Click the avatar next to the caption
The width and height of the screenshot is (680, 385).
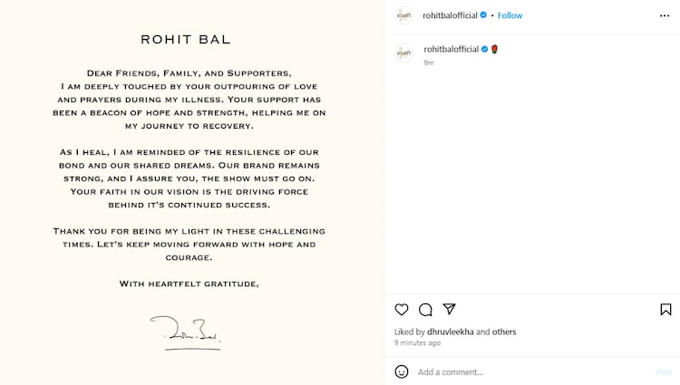pos(404,53)
